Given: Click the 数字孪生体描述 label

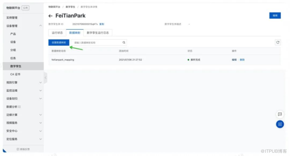Looking at the screenshot, I should tap(173, 24).
